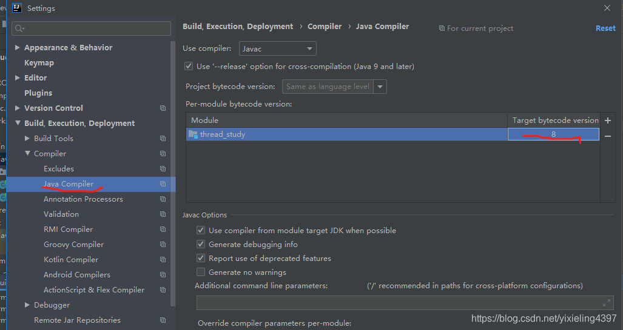
Task: Click target bytecode version cell showing 8
Action: click(x=553, y=134)
